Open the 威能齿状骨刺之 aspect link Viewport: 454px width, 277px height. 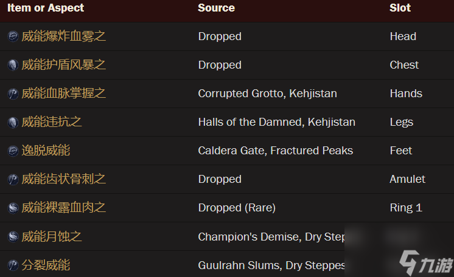tap(64, 179)
